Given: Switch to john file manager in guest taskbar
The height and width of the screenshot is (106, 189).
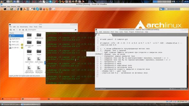Looking at the screenshot, I should (x=54, y=99).
